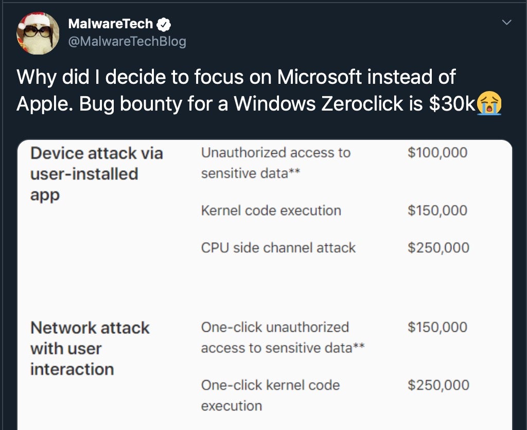Click the MalwareTech profile avatar
Viewport: 527px width, 430px height.
38,32
